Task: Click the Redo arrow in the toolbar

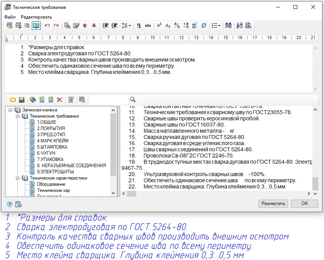Action: point(56,26)
